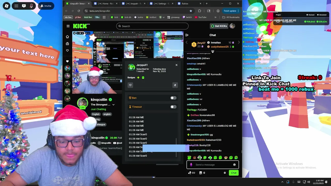Open the apps grid bookmark icon
Image resolution: width=331 pixels, height=186 pixels.
(104, 17)
